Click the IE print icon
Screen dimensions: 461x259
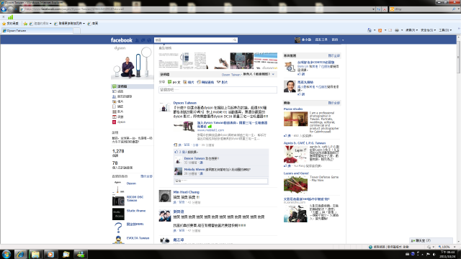pos(397,30)
